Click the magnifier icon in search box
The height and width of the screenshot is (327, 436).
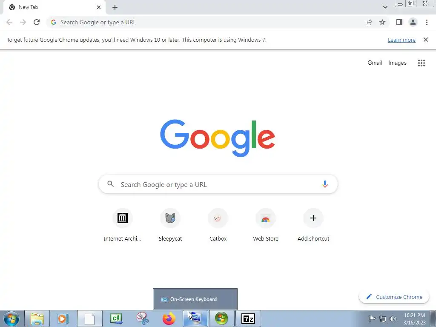coord(110,184)
